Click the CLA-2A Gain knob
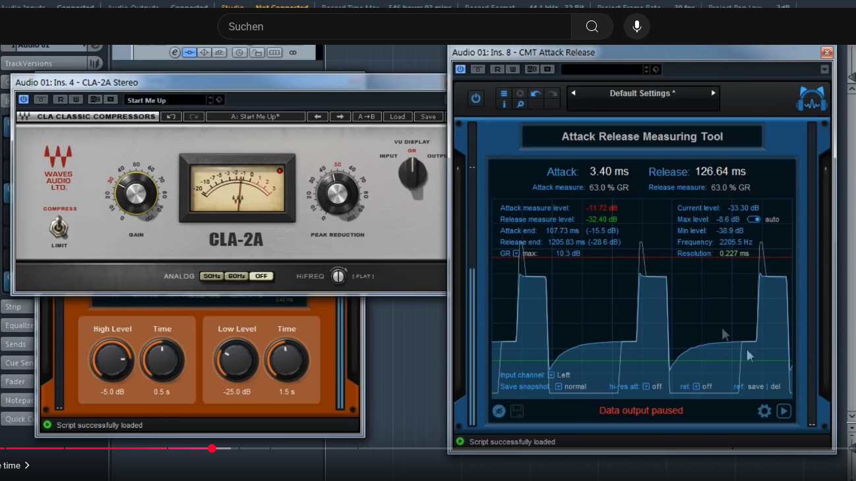This screenshot has width=856, height=481. pos(136,193)
